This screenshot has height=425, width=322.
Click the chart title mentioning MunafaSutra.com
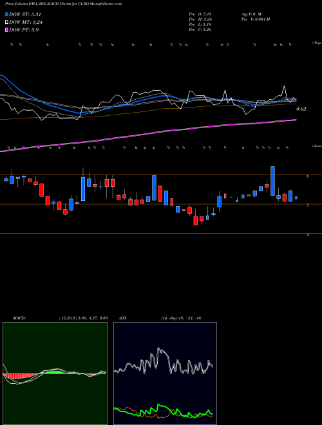click(63, 4)
